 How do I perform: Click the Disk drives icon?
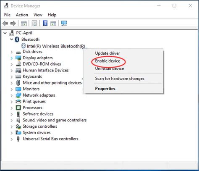point(18,52)
